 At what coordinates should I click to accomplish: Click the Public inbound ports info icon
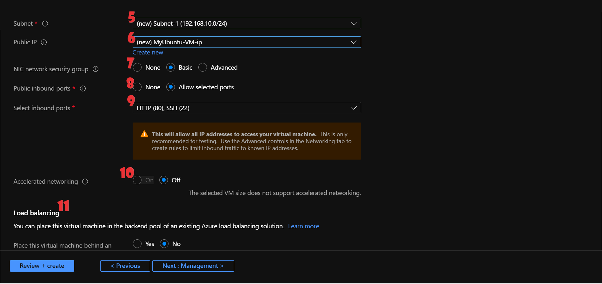[83, 89]
